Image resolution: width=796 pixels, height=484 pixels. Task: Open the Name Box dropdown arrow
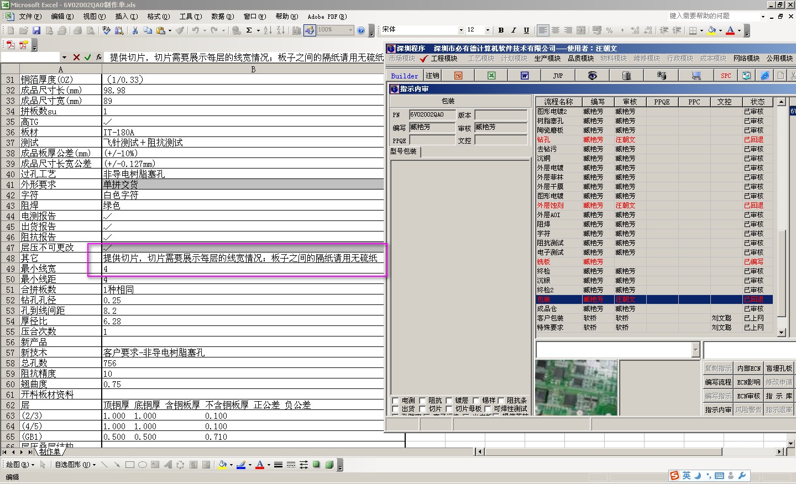64,57
